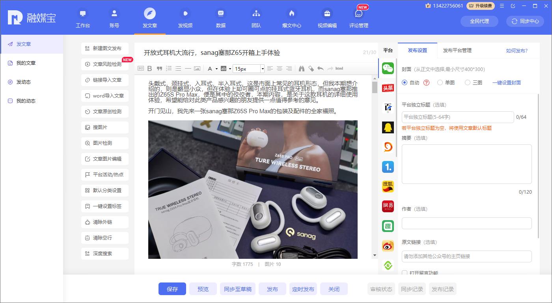Viewport: 552px width, 303px height.
Task: Switch to the 发布平台管理 tab
Action: point(457,50)
